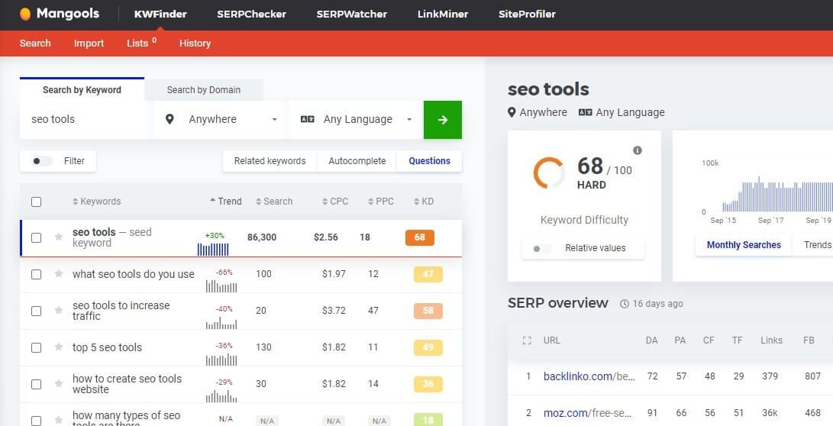
Task: Sort by Trend column
Action: 226,202
